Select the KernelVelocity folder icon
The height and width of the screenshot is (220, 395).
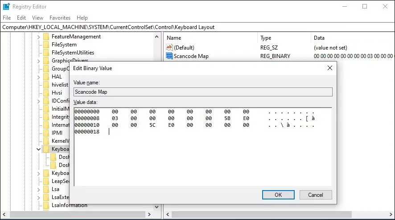click(46, 141)
